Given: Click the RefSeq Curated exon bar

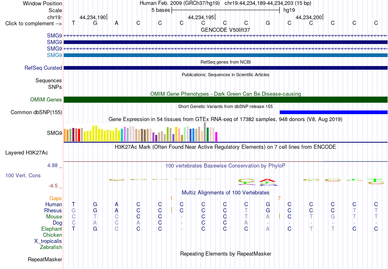Looking at the screenshot, I should (x=225, y=68).
